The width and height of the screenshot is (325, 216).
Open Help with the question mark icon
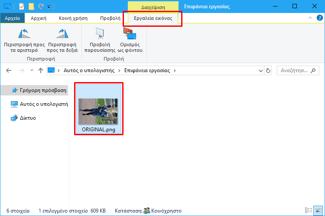point(319,18)
